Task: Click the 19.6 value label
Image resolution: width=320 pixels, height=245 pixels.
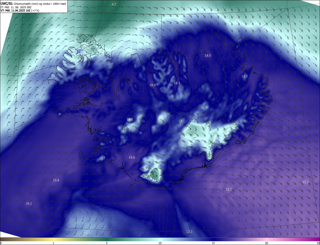Action: (x=132, y=158)
